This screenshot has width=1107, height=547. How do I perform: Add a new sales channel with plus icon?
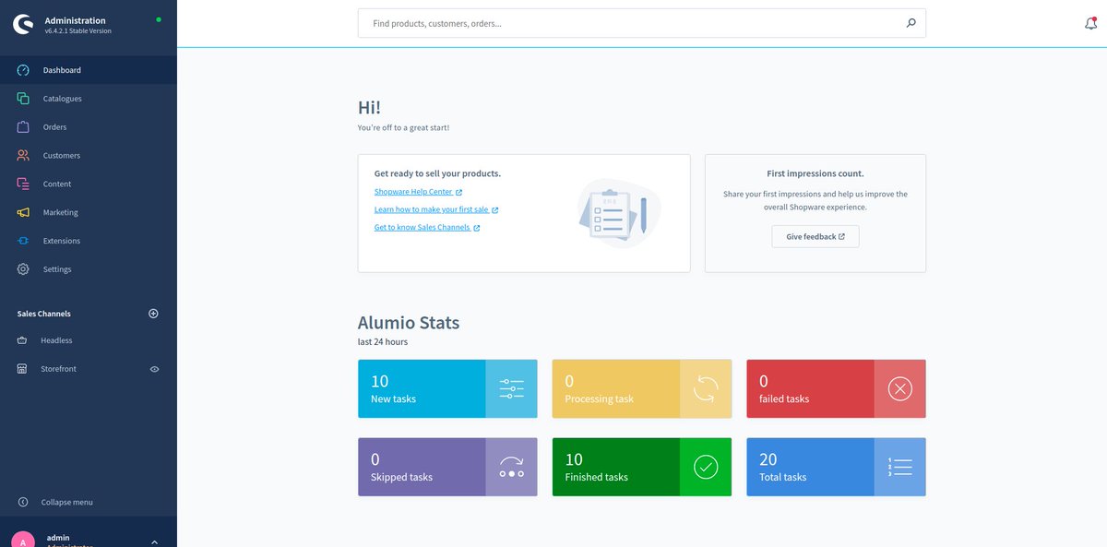point(154,314)
